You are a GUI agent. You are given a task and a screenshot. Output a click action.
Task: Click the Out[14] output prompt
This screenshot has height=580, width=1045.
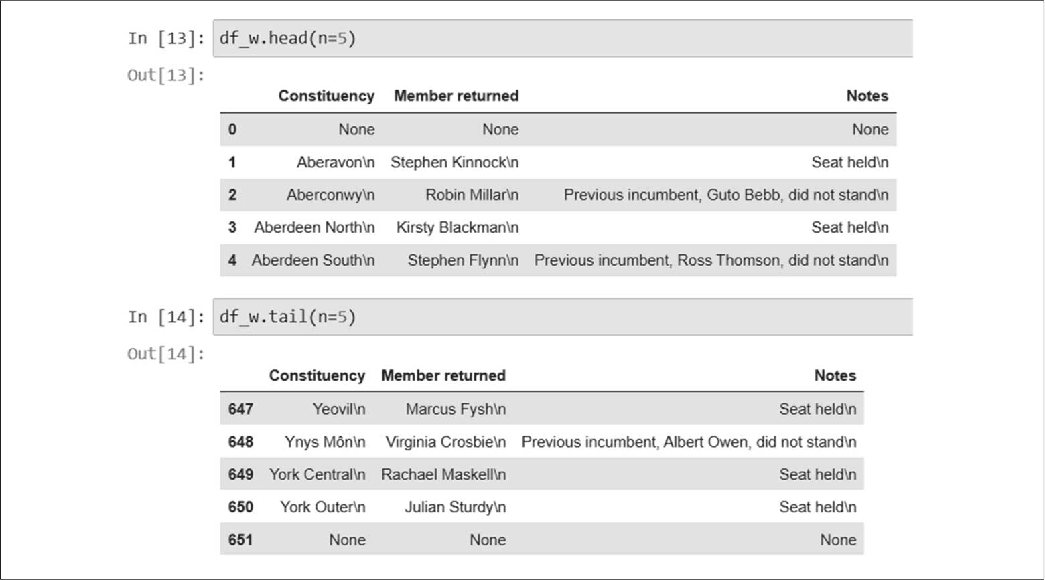click(166, 354)
